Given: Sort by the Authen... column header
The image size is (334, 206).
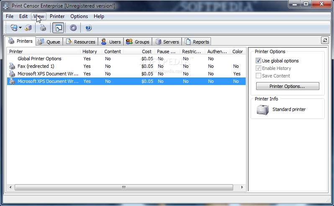Looking at the screenshot, I should coord(218,51).
